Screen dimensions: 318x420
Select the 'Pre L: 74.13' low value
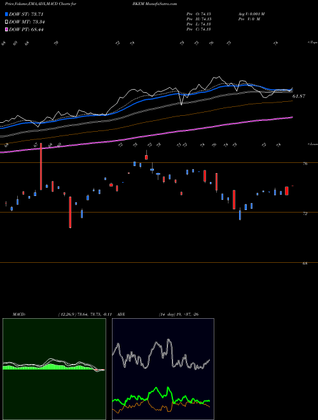pyautogui.click(x=198, y=24)
